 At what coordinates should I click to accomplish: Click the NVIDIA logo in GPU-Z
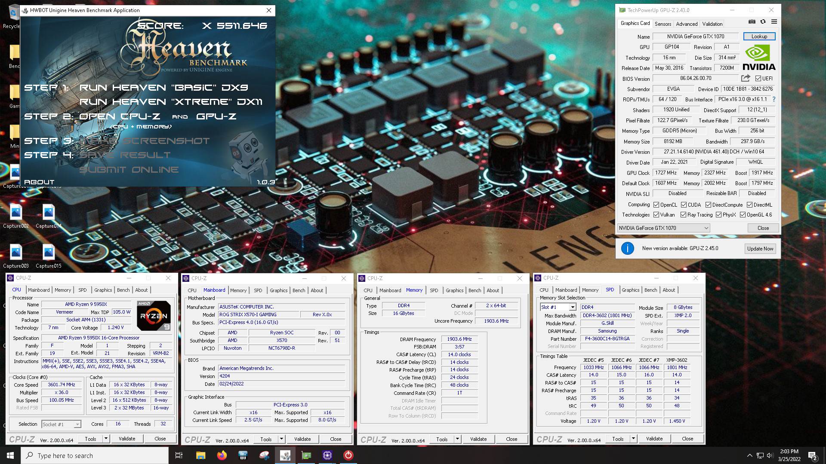click(759, 58)
